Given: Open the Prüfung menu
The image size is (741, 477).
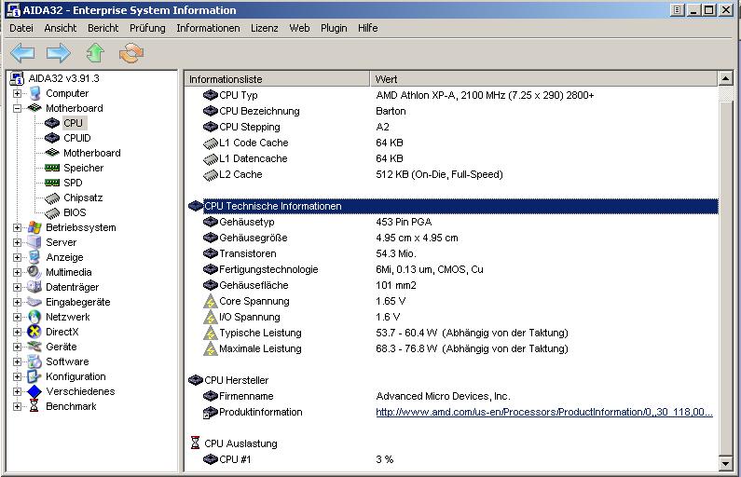Looking at the screenshot, I should [147, 28].
